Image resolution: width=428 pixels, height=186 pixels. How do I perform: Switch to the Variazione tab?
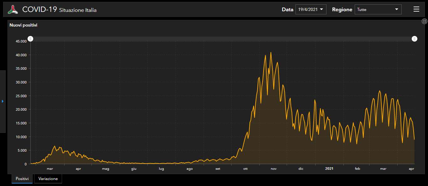pos(48,178)
